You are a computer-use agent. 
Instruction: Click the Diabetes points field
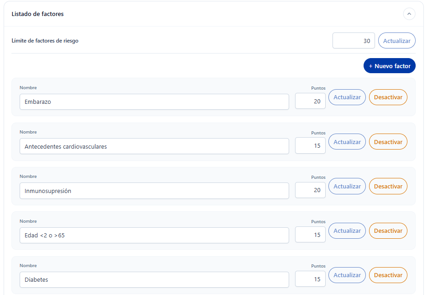tap(310, 279)
